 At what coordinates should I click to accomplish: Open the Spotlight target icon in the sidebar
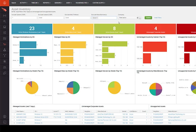(x=4, y=61)
